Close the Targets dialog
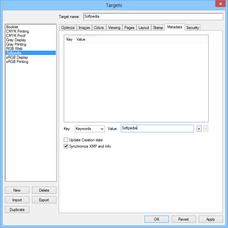This screenshot has height=228, width=228. (x=220, y=4)
